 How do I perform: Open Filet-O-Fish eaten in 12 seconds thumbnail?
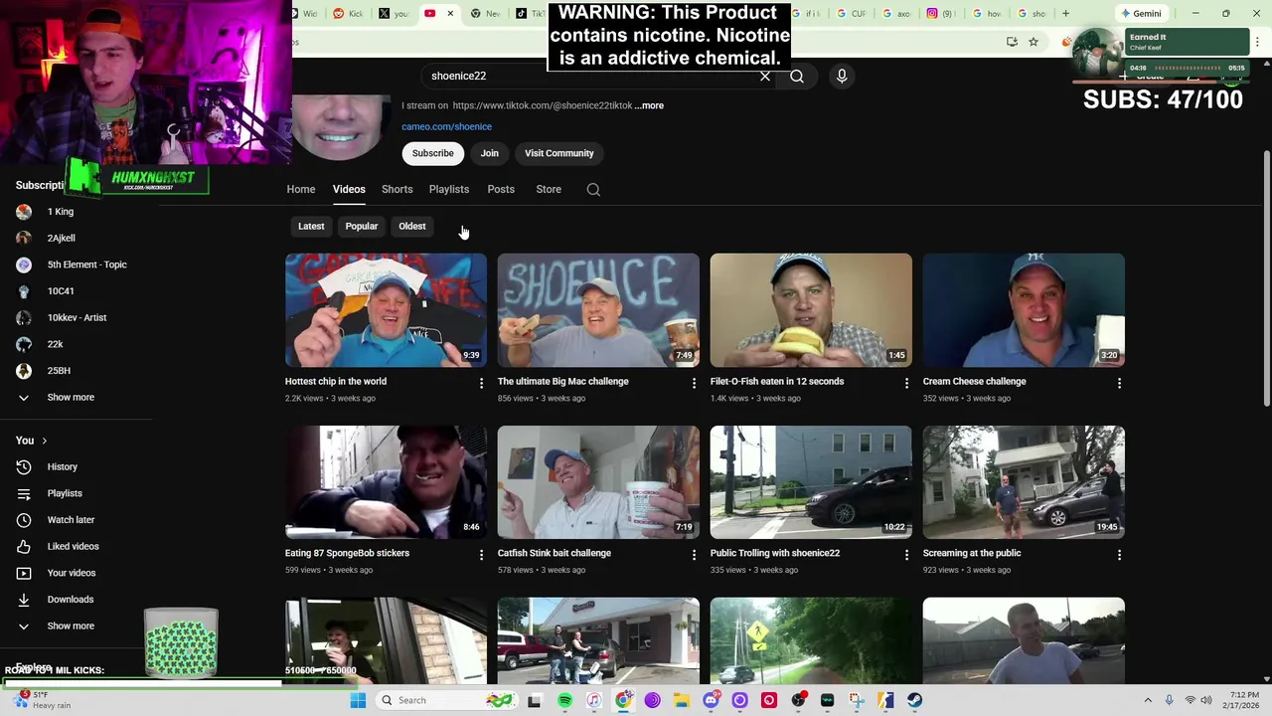tap(811, 310)
